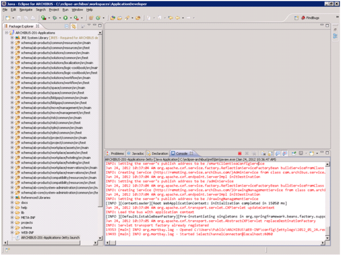Click the Back navigation arrow icon
The image size is (341, 256).
click(x=178, y=18)
